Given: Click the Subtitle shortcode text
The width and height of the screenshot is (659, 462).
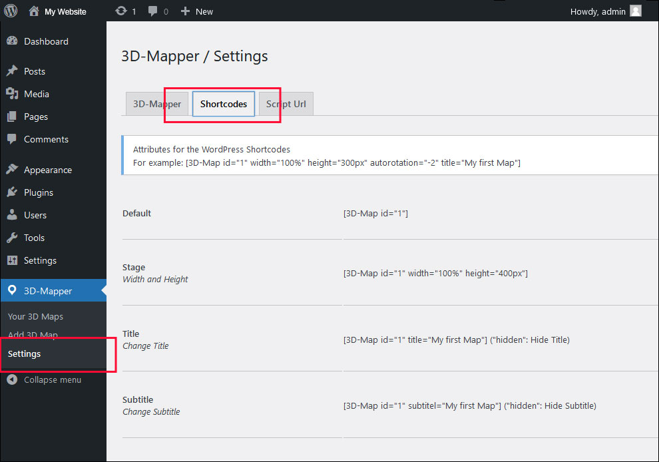Looking at the screenshot, I should coord(470,405).
